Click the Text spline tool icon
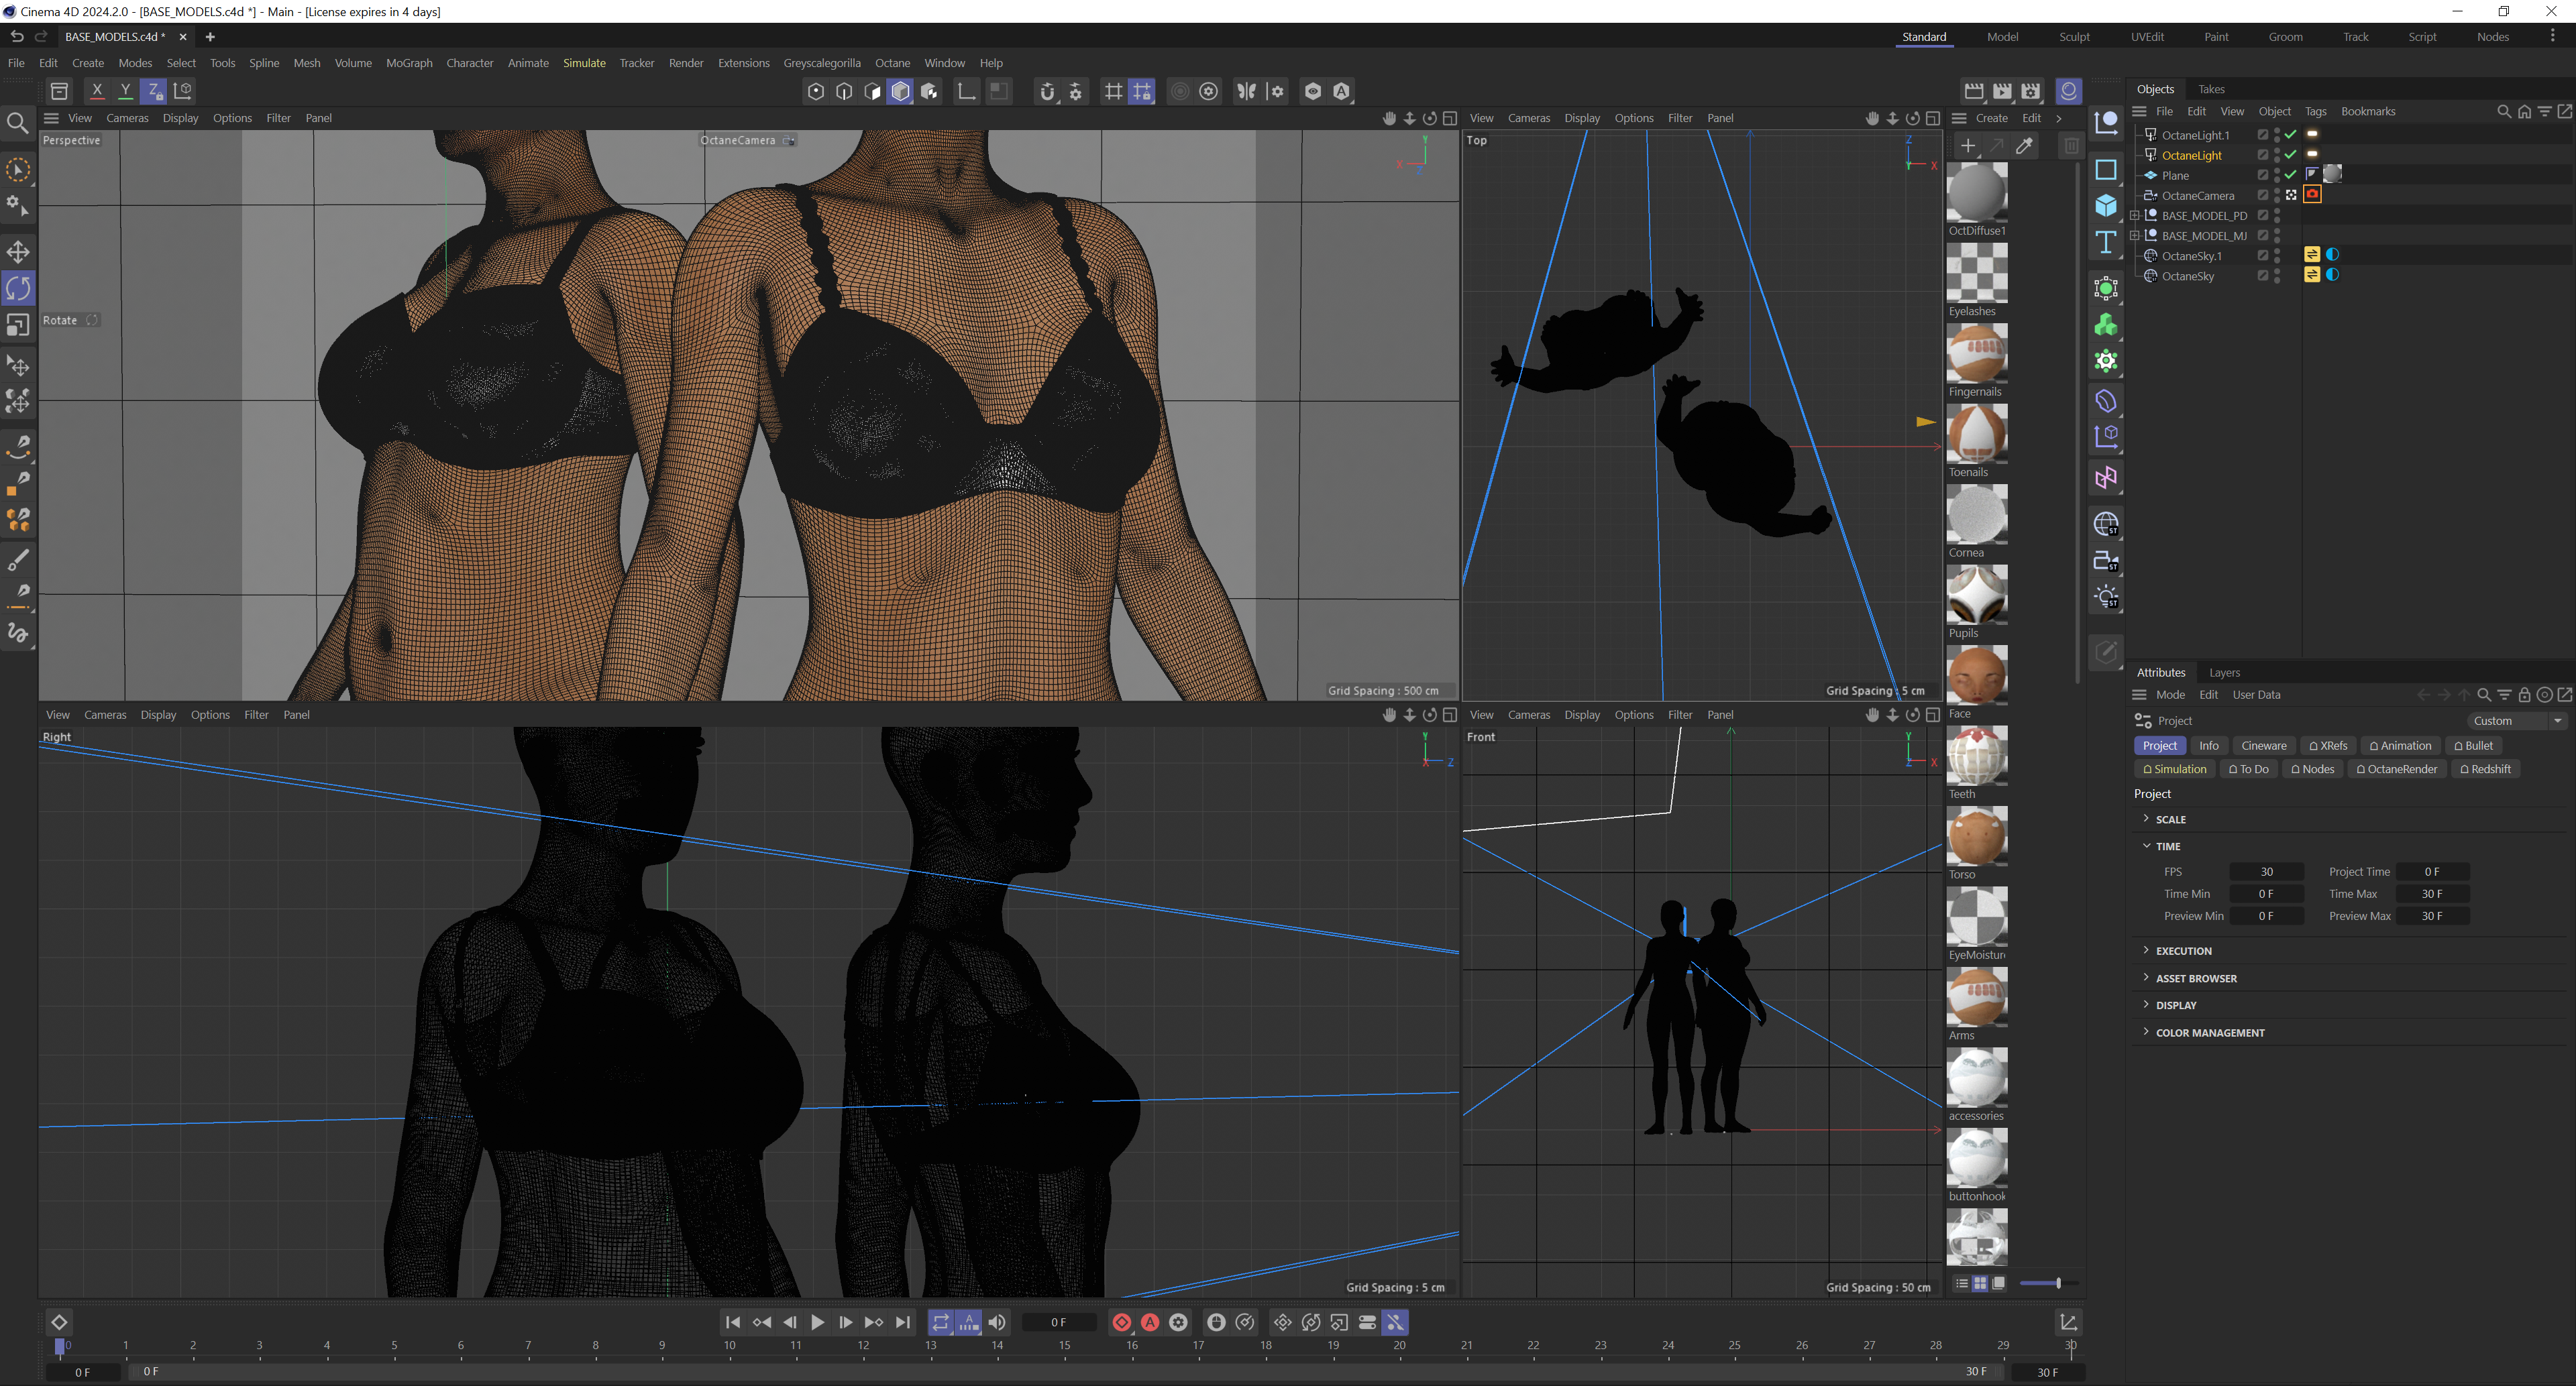 pos(2106,243)
